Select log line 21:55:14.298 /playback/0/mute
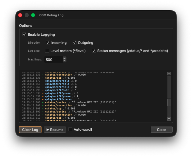 click(49, 90)
